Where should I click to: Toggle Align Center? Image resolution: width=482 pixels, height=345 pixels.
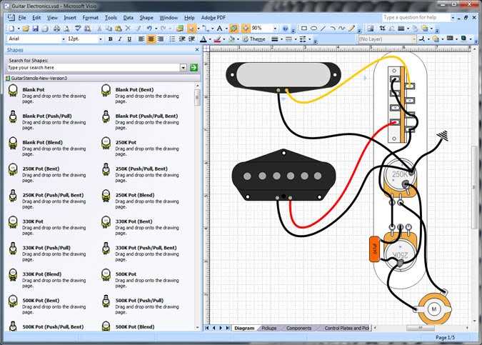[x=151, y=39]
